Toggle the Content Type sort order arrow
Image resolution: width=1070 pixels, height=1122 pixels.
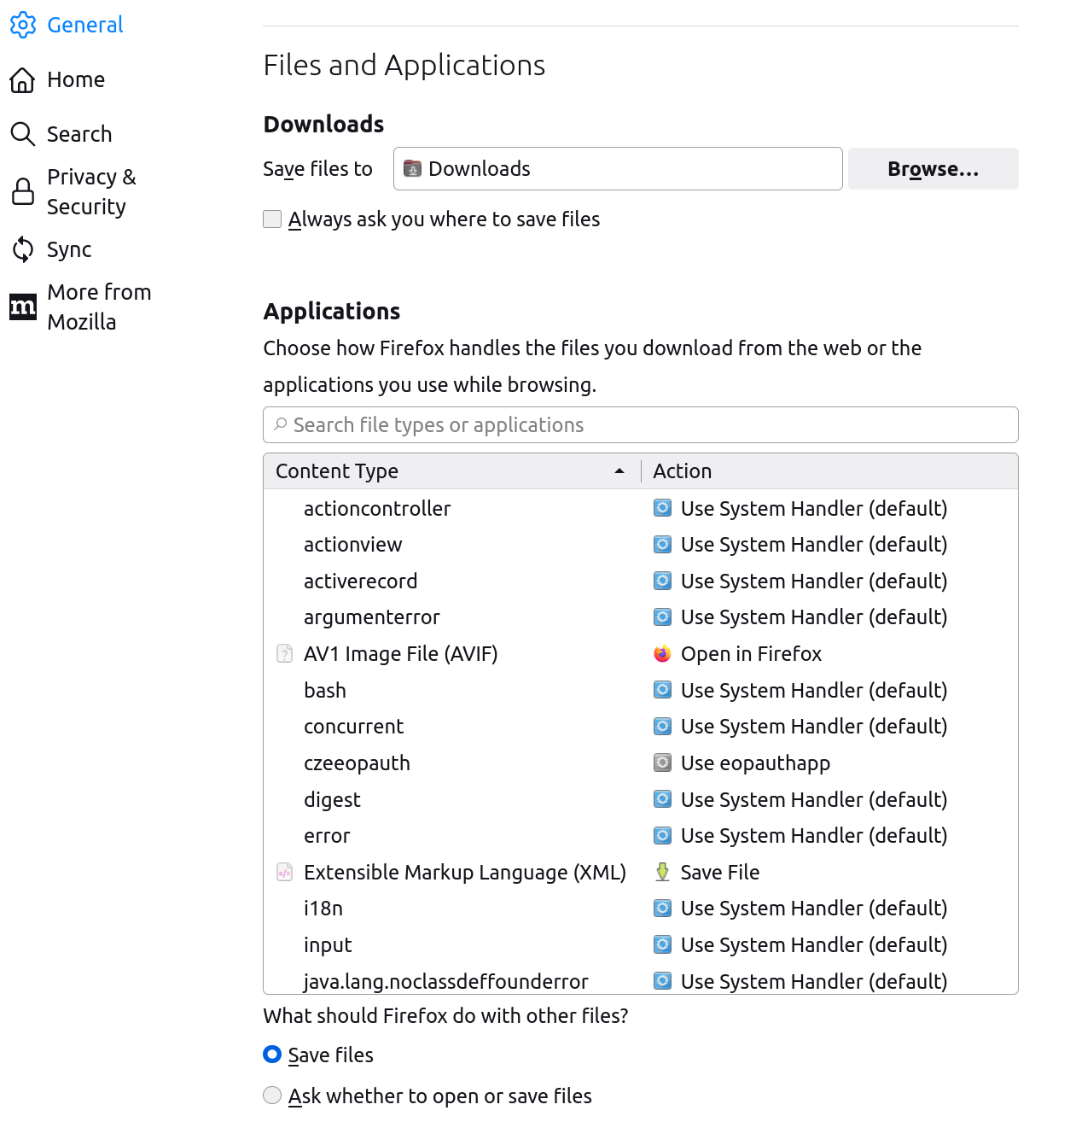[x=619, y=470]
